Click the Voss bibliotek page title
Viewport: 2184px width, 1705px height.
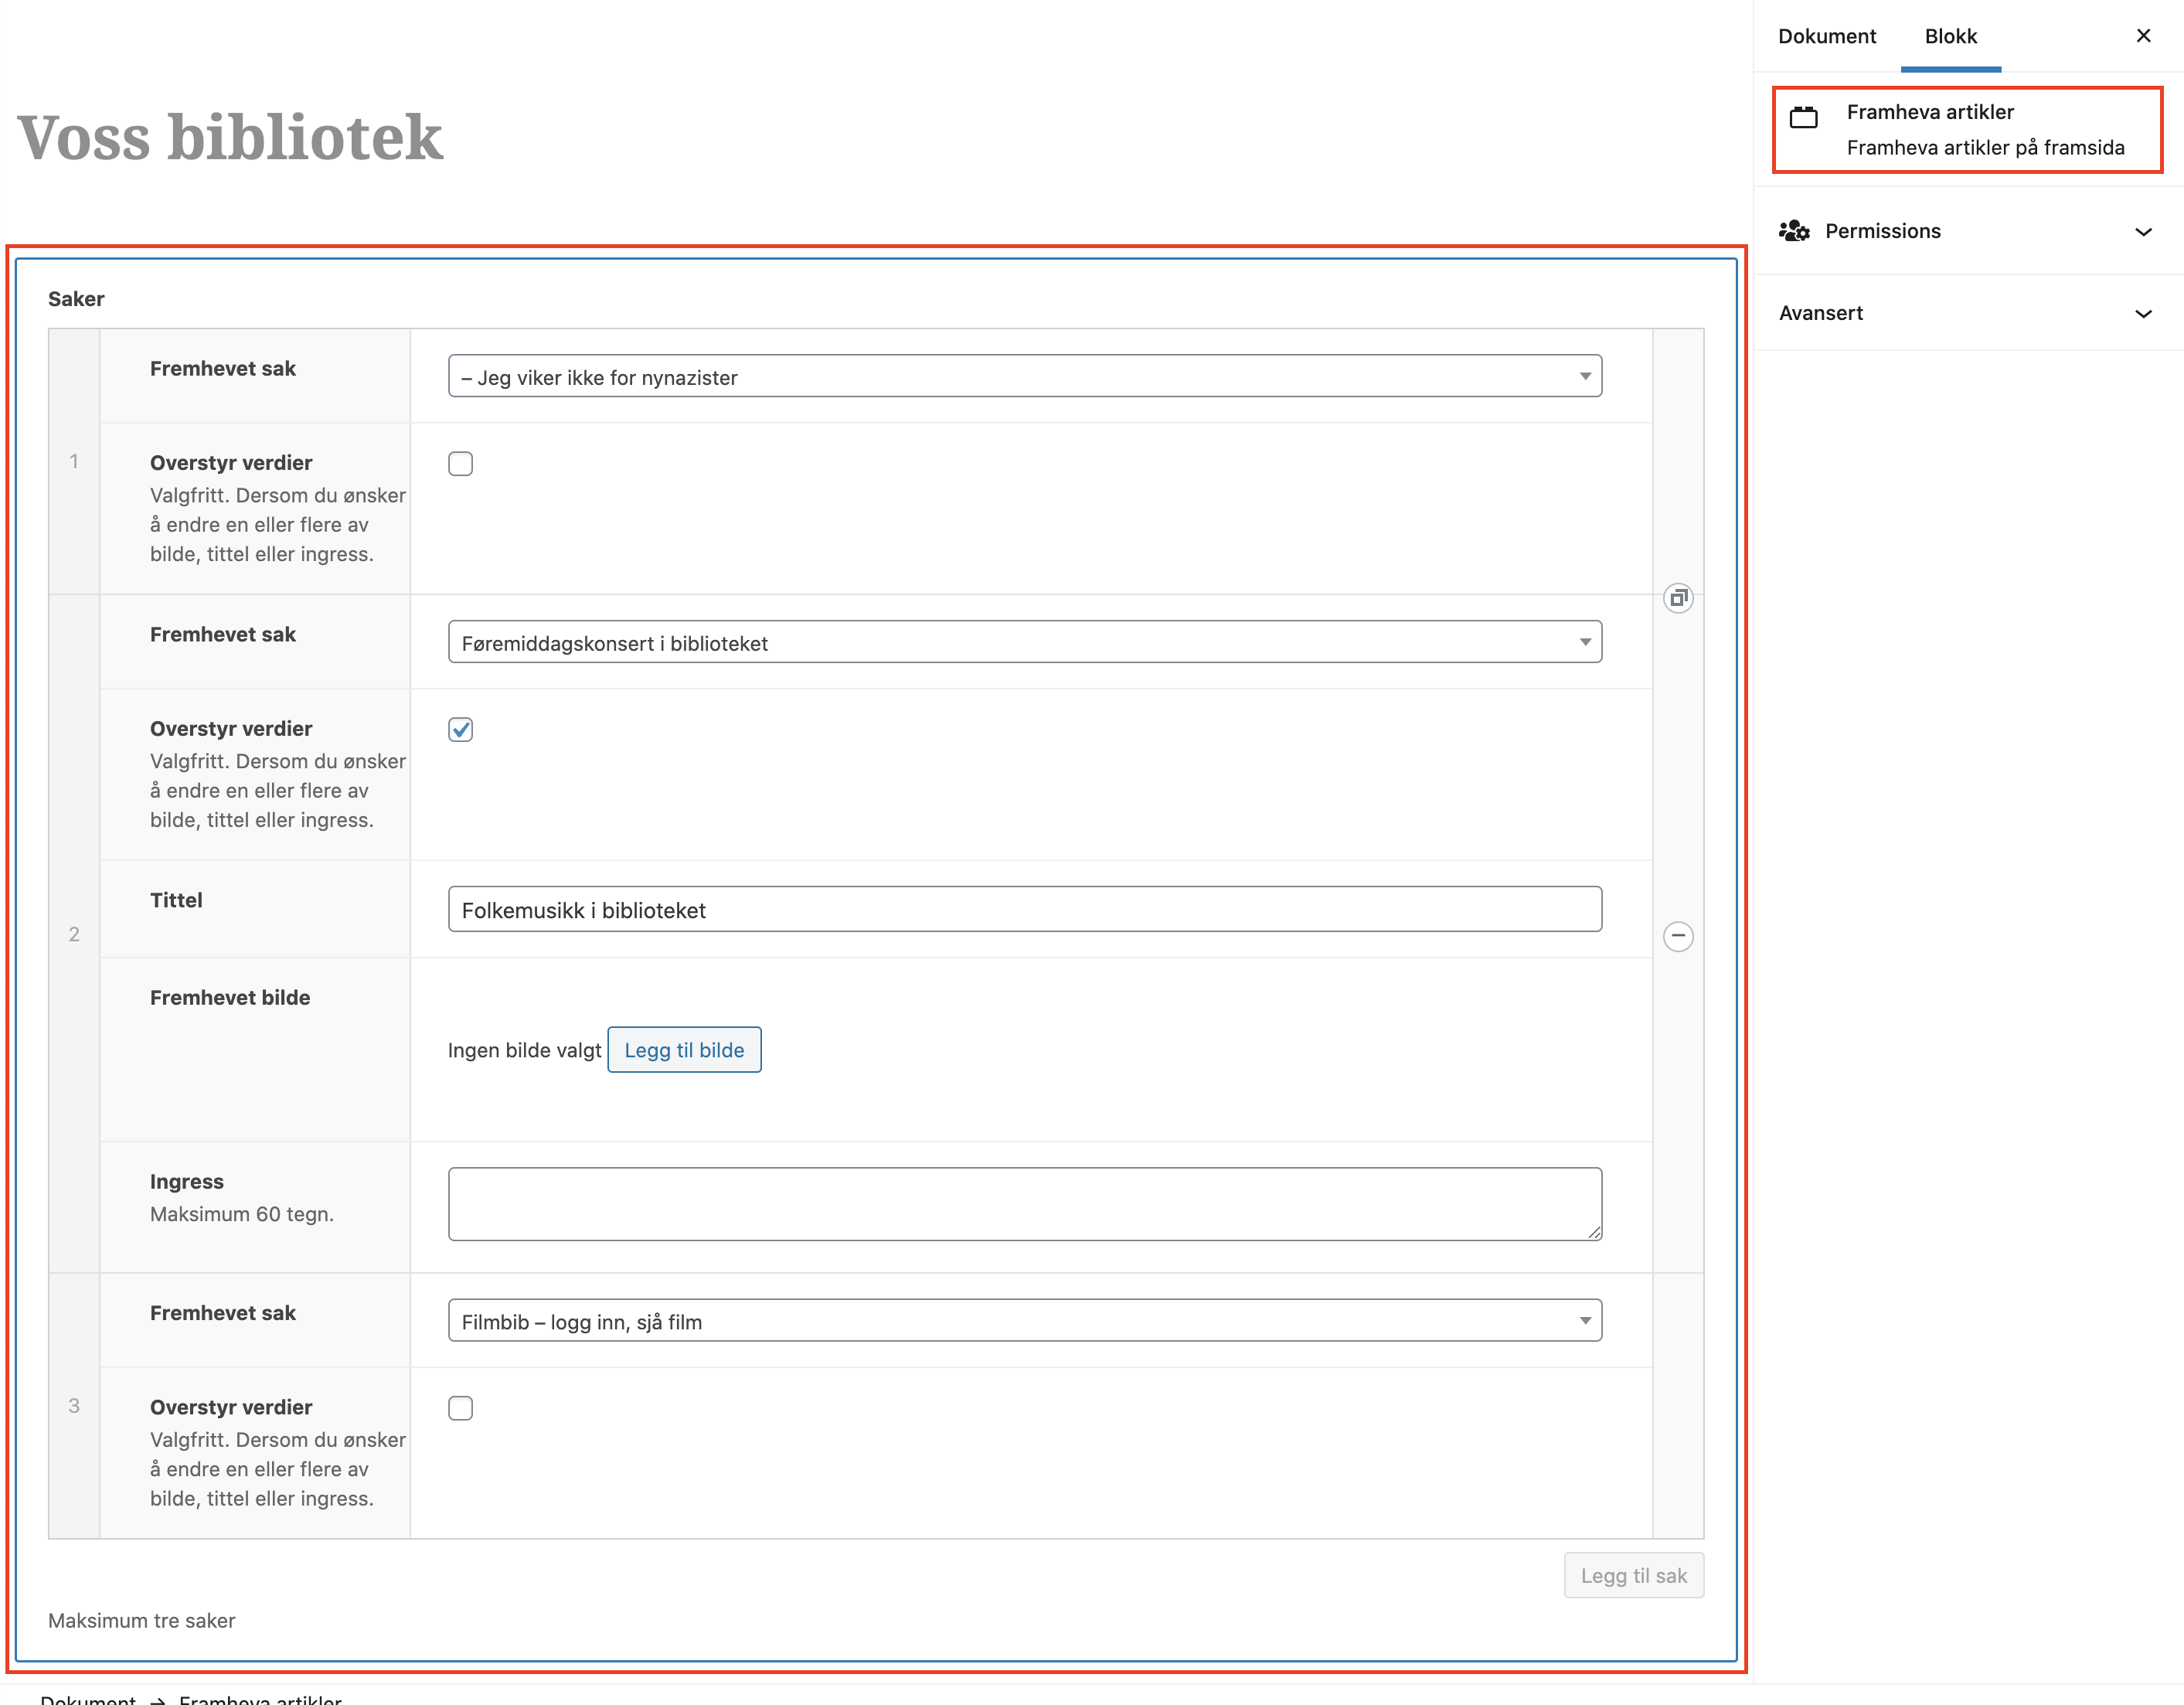(x=230, y=137)
